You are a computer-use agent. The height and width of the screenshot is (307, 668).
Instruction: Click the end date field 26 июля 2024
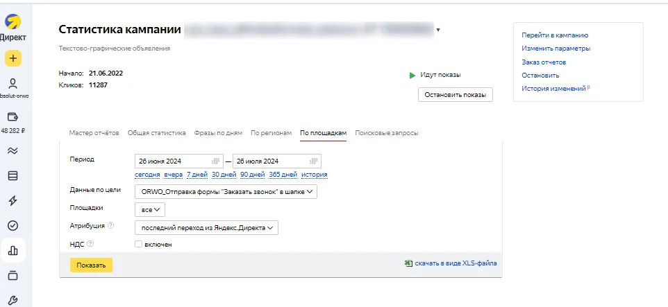pos(277,161)
